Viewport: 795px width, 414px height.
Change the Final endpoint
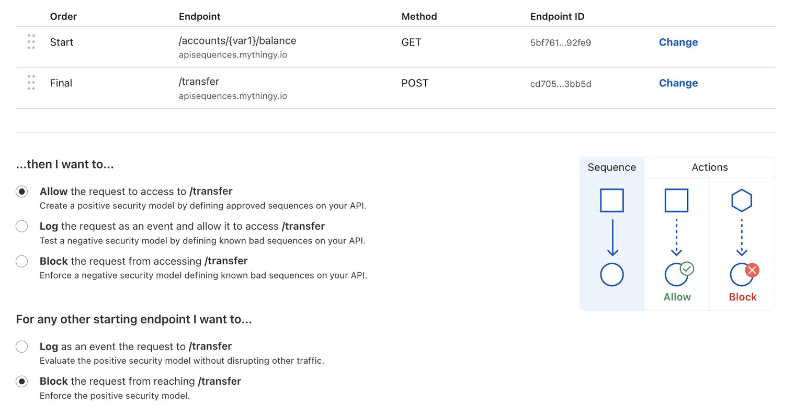pyautogui.click(x=678, y=83)
